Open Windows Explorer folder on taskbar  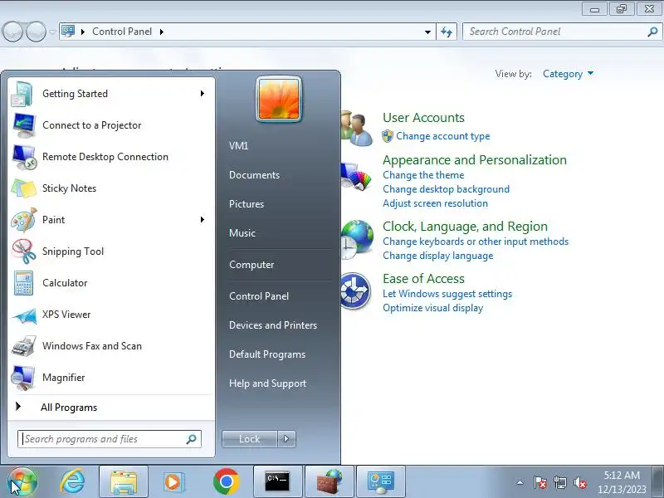(x=123, y=482)
